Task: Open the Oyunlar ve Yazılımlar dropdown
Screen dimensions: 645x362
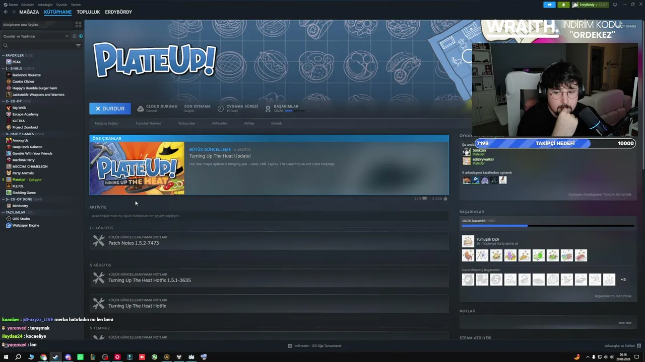Action: pos(35,36)
